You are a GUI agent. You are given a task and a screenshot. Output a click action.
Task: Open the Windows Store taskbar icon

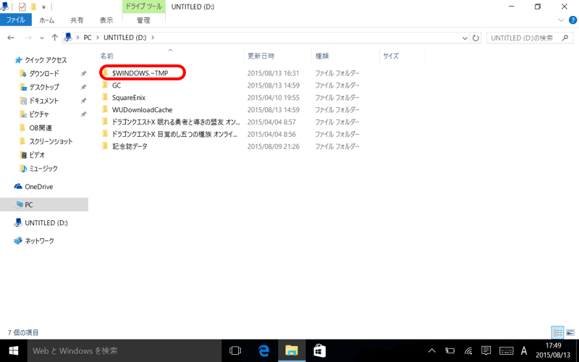318,350
